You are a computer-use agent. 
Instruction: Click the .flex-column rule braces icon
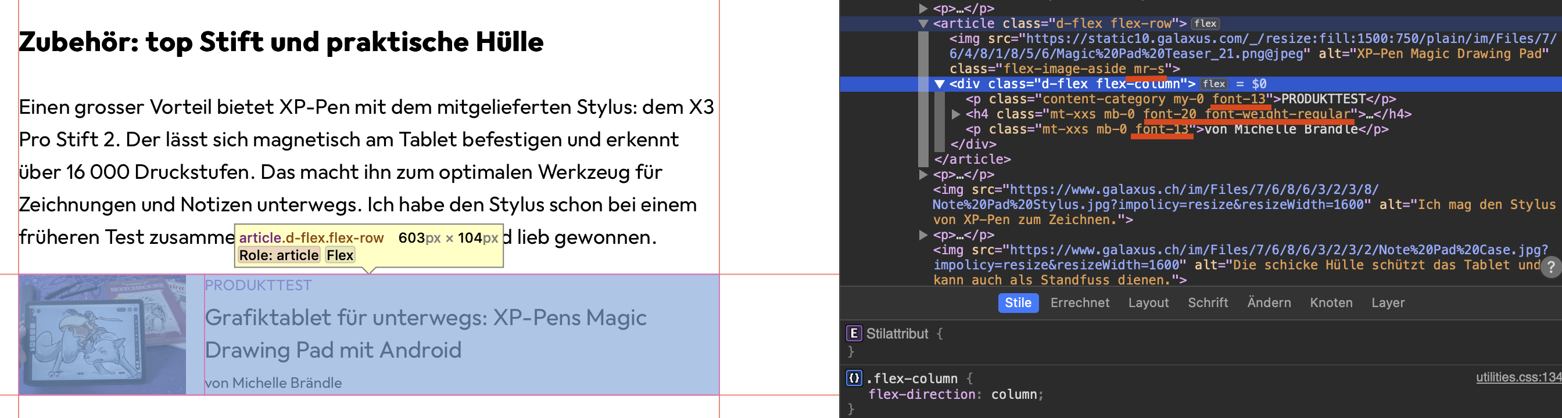854,379
